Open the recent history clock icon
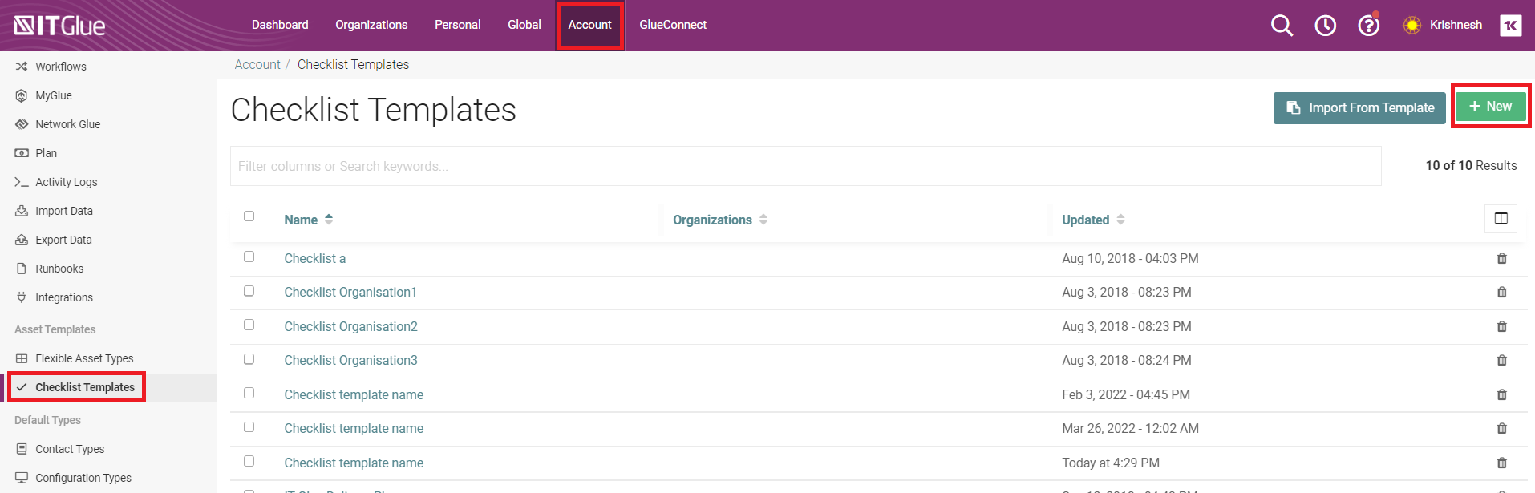1535x493 pixels. [1325, 26]
